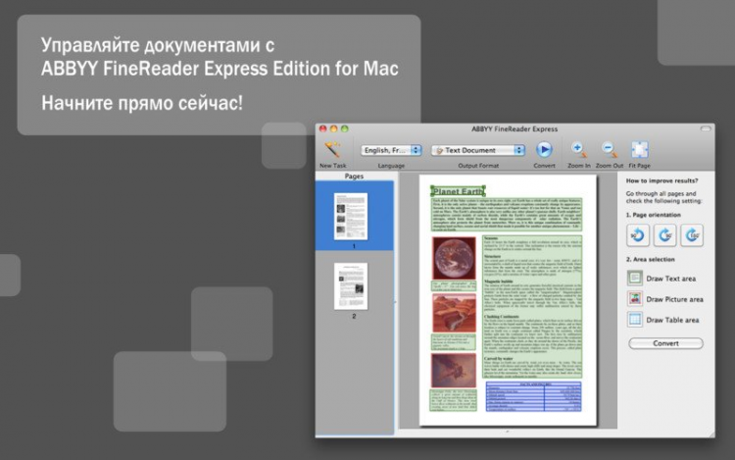Screen dimensions: 735x460
Task: Click the New Task wand icon
Action: (333, 150)
